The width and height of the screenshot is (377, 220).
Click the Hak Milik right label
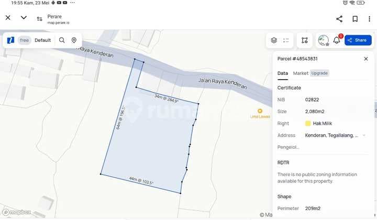(x=322, y=123)
